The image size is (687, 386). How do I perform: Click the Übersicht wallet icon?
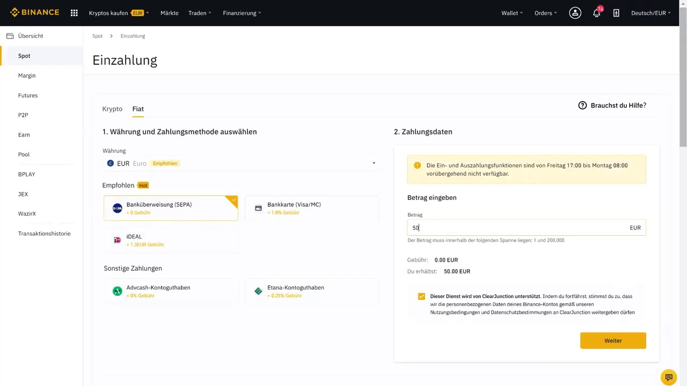coord(10,36)
